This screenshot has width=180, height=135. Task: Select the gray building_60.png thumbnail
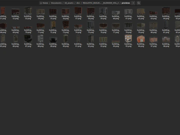click(116, 13)
